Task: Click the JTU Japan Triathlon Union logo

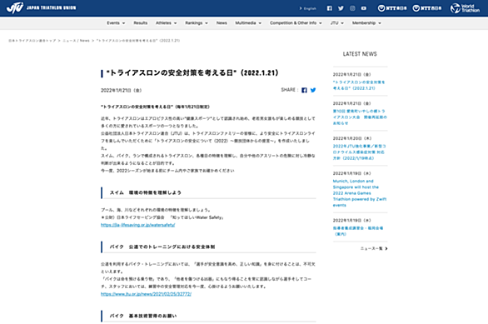Action: [42, 7]
